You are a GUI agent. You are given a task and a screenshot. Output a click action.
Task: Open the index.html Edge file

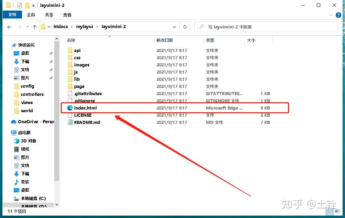85,108
